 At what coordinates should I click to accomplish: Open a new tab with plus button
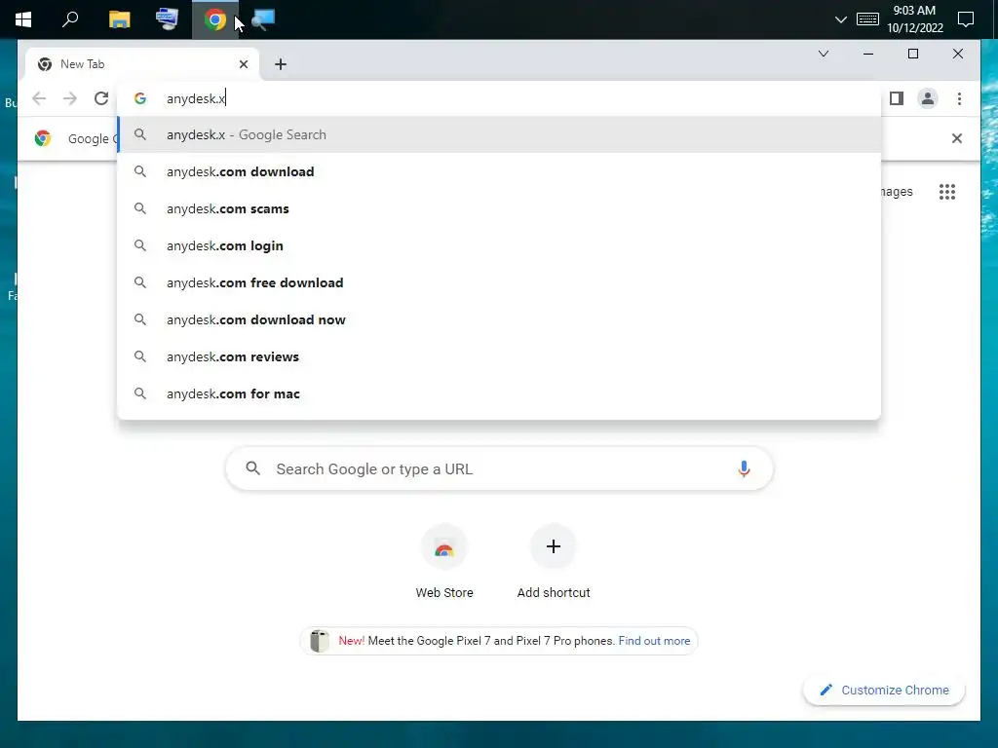[x=281, y=64]
